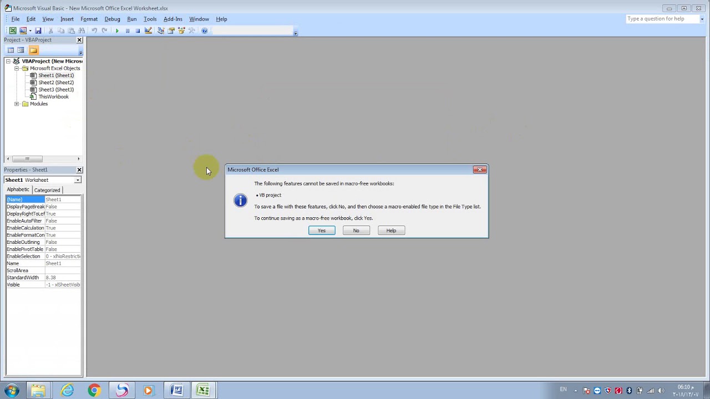The image size is (710, 399).
Task: Select the Visible property row
Action: 43,285
